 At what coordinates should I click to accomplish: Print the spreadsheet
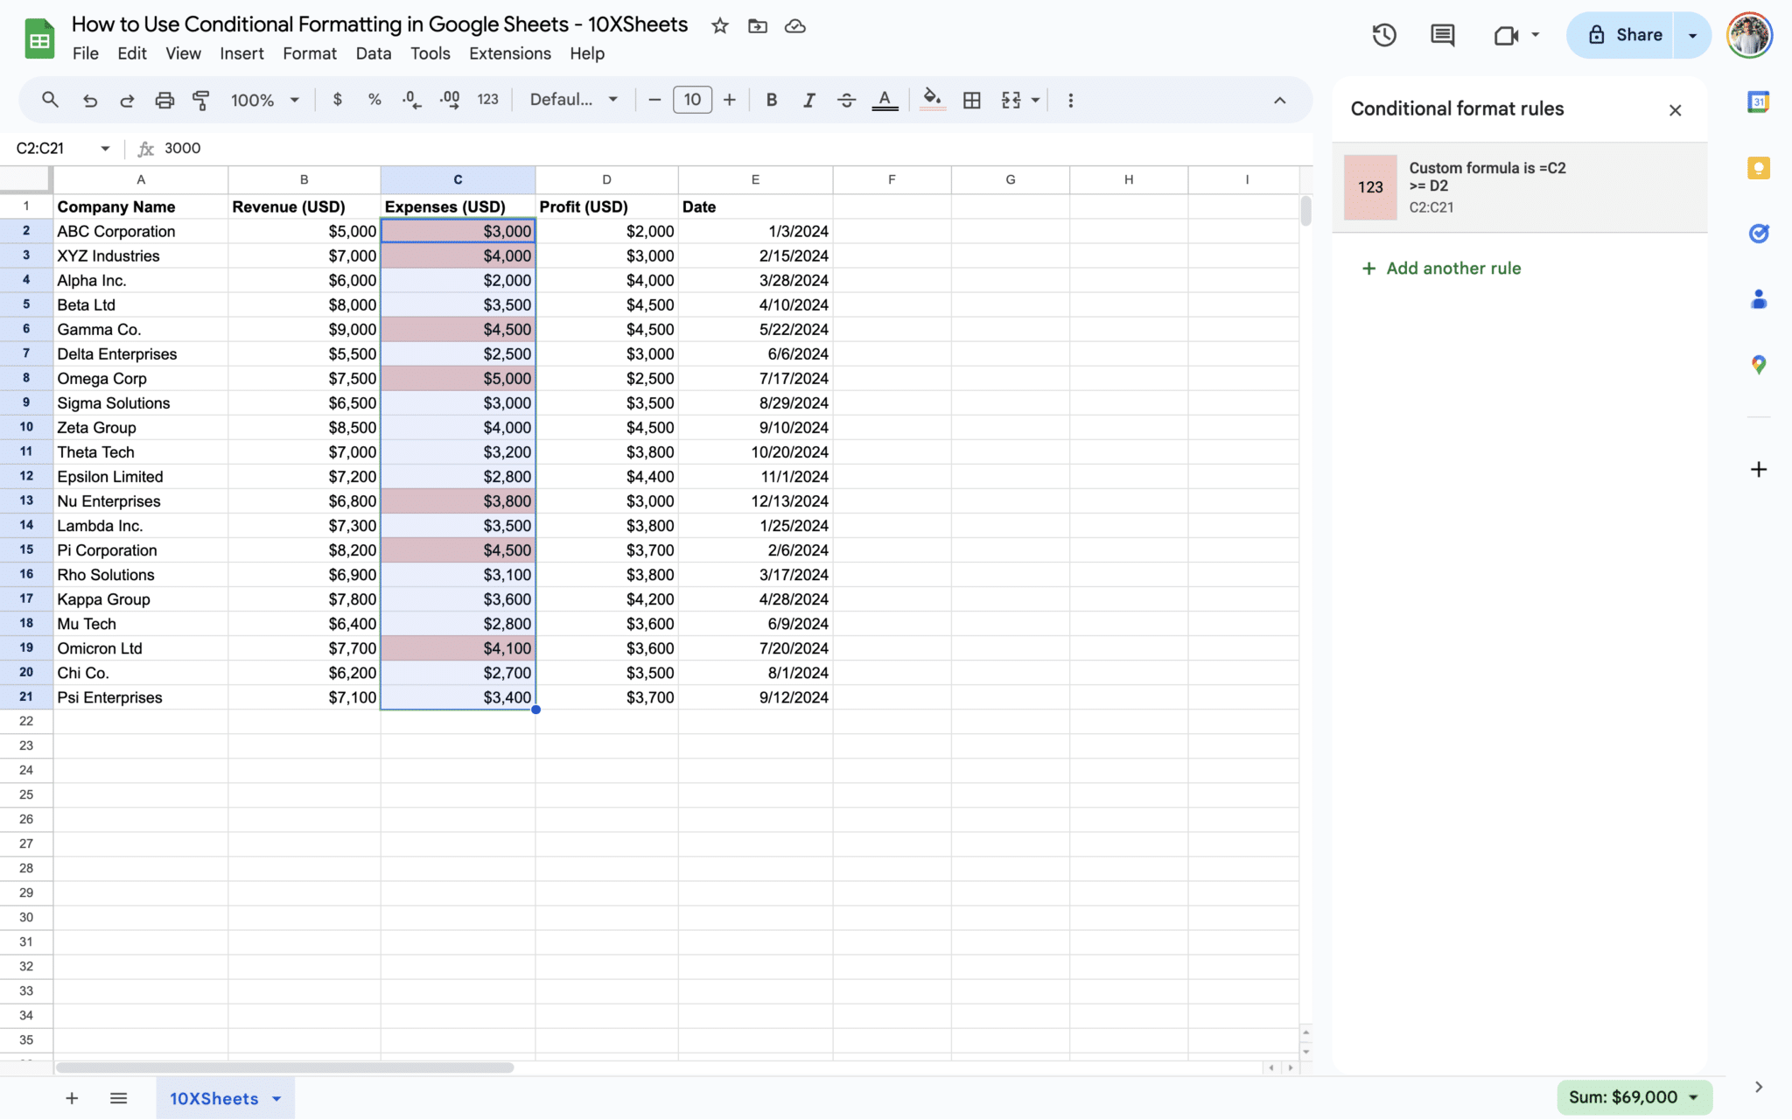164,100
